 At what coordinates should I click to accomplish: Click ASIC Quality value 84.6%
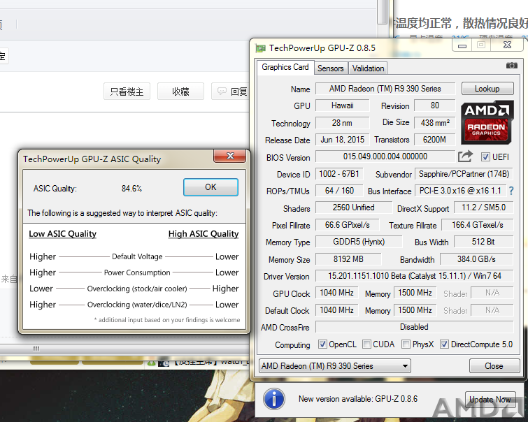(x=131, y=189)
